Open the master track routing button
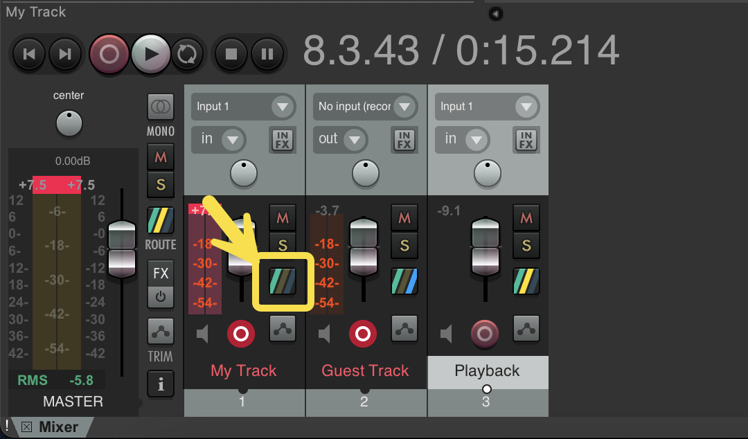748x439 pixels. (161, 221)
